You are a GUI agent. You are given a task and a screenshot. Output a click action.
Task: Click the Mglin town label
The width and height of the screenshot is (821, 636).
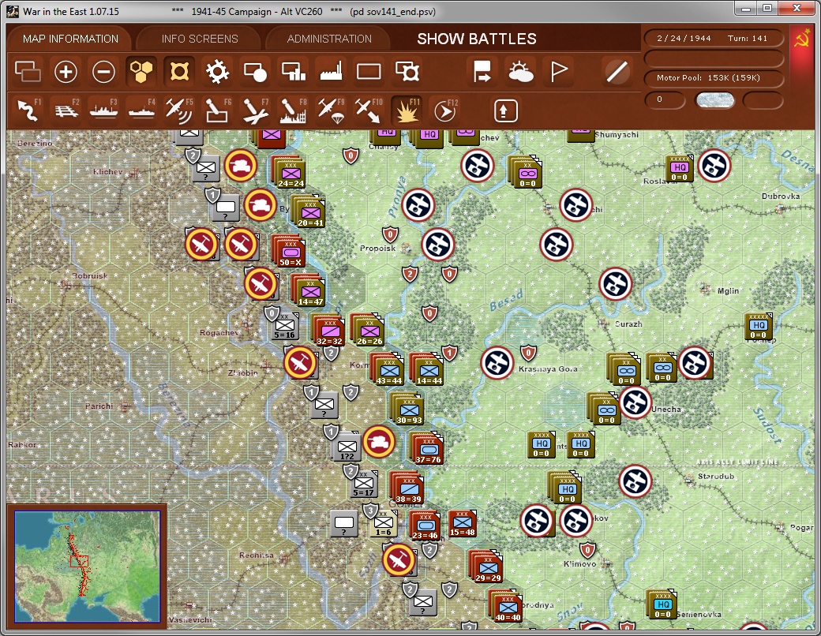728,291
